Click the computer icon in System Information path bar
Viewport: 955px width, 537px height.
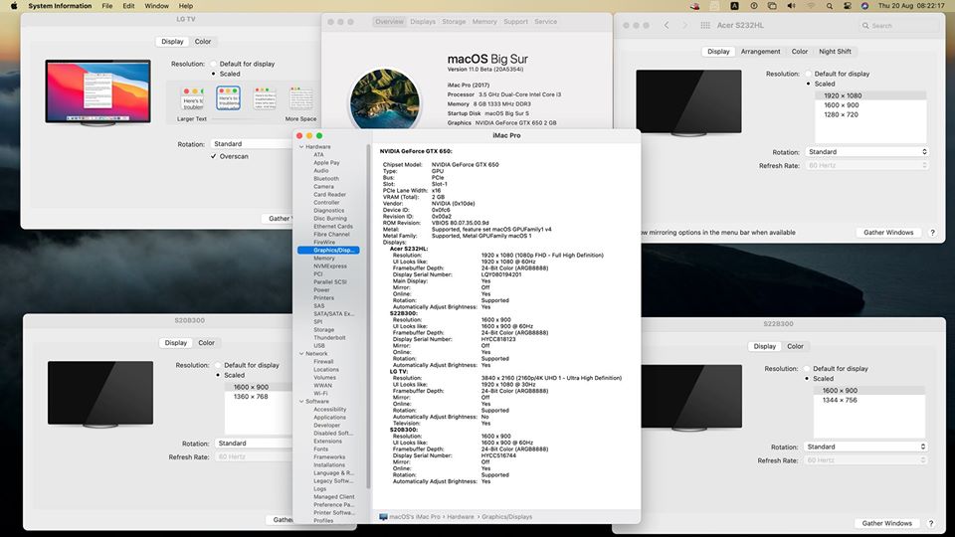[383, 516]
